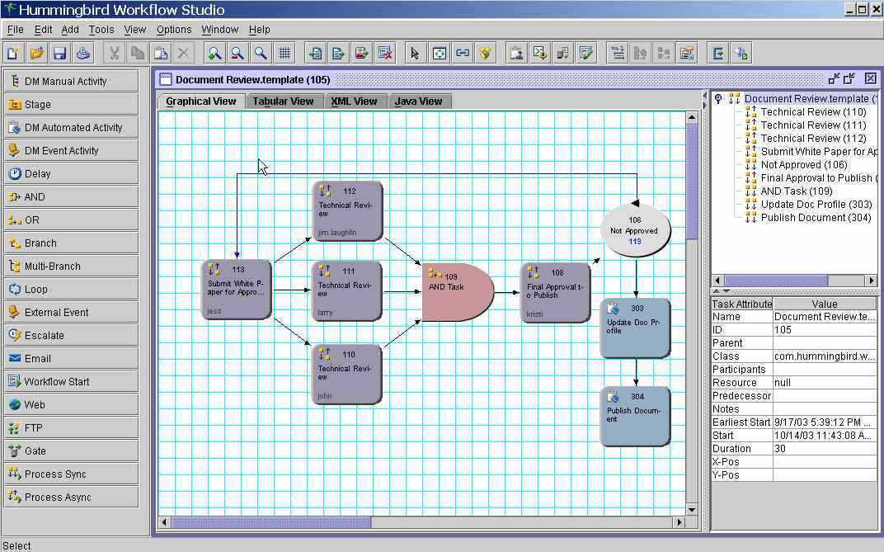Screen dimensions: 884x552
Task: Click the Zoom In magnifier with green plus
Action: (214, 54)
